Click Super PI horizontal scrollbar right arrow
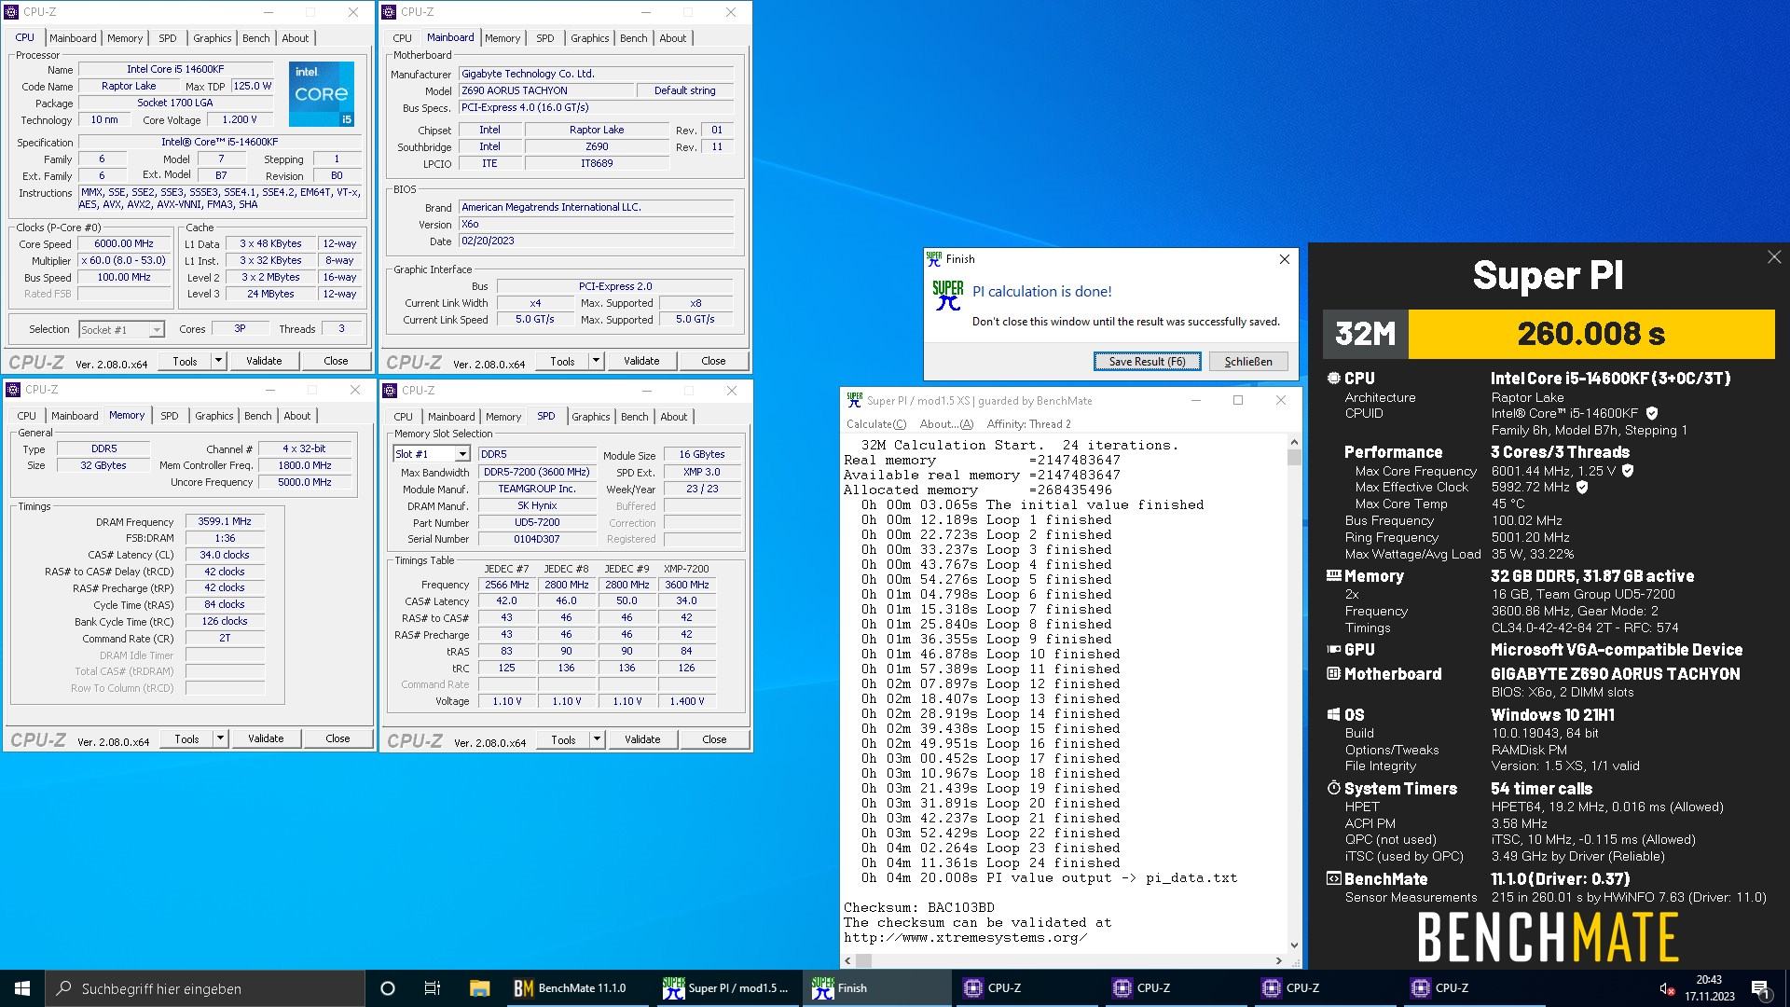Screen dimensions: 1790x1007 click(1278, 960)
